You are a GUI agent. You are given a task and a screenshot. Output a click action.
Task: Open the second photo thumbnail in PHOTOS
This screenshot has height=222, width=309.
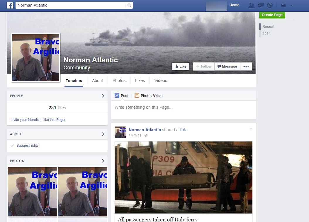tap(83, 192)
